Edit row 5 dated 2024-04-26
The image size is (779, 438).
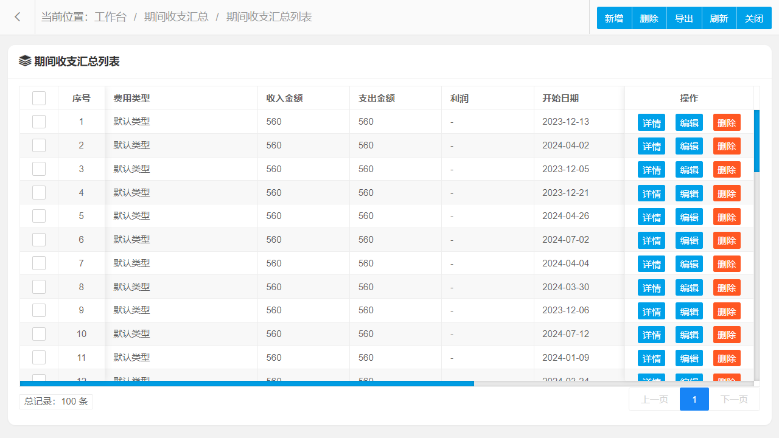(x=689, y=217)
